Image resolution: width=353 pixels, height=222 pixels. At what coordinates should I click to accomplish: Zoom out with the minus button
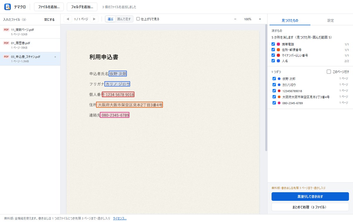[235, 19]
